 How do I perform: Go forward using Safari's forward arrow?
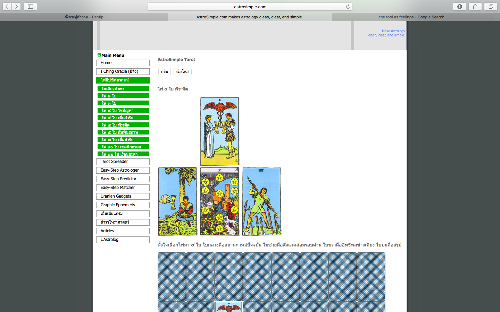click(x=16, y=7)
